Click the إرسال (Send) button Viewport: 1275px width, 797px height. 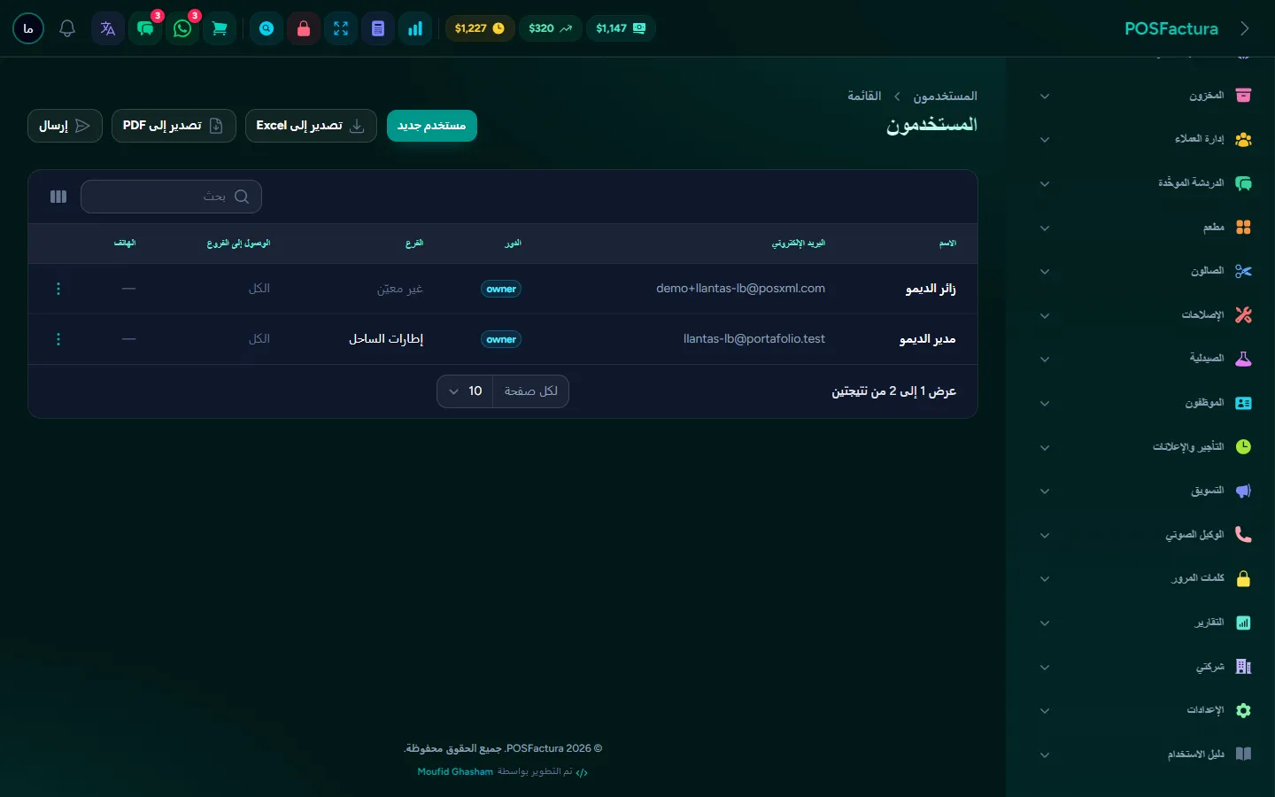(65, 126)
